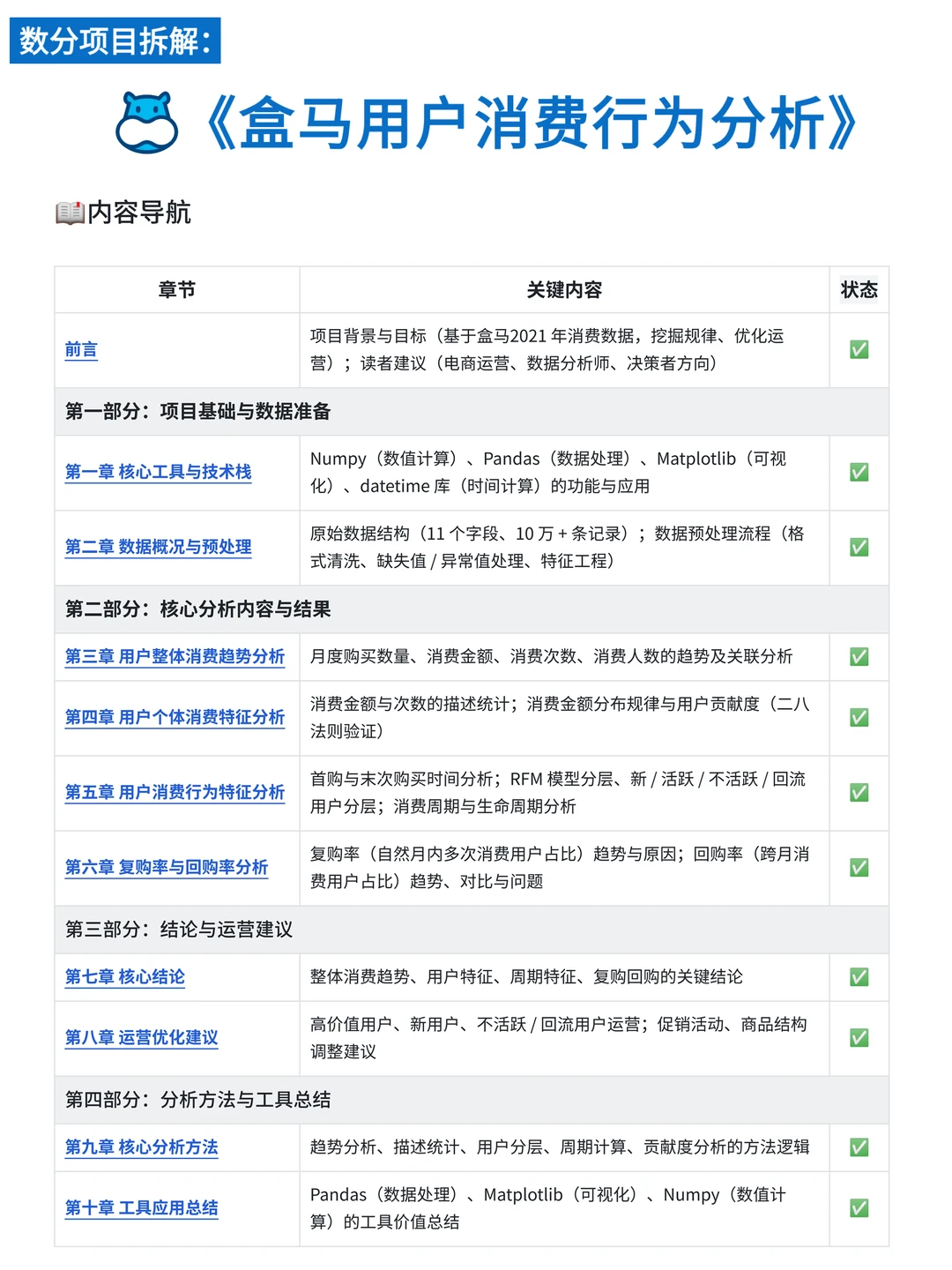Click the 原始数据结构（11 个字段 description cell
Image resolution: width=952 pixels, height=1270 pixels.
click(x=564, y=548)
